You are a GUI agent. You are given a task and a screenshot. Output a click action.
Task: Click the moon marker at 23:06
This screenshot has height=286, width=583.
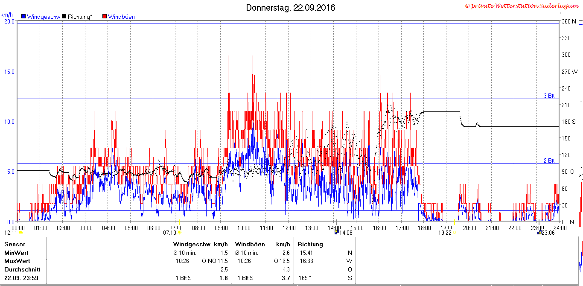pos(539,232)
